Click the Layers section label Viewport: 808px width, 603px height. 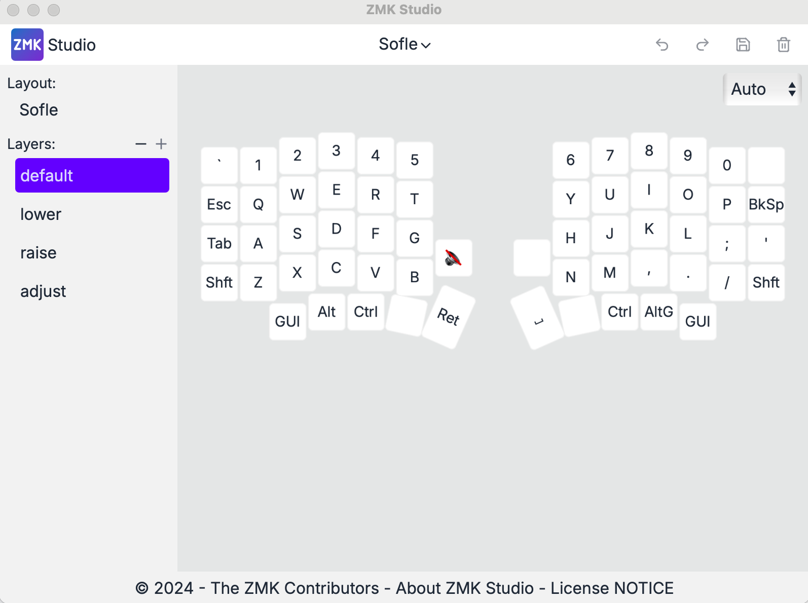click(x=31, y=144)
